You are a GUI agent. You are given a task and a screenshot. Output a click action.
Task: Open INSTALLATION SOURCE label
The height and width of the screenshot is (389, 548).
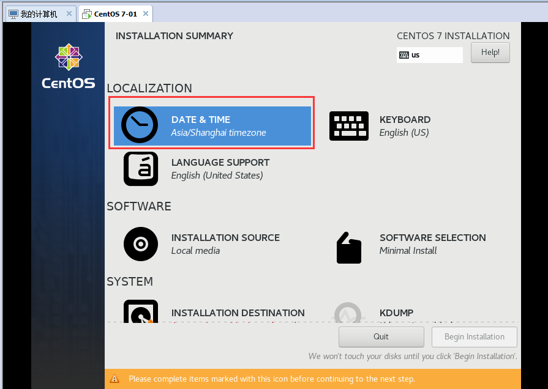(x=225, y=238)
